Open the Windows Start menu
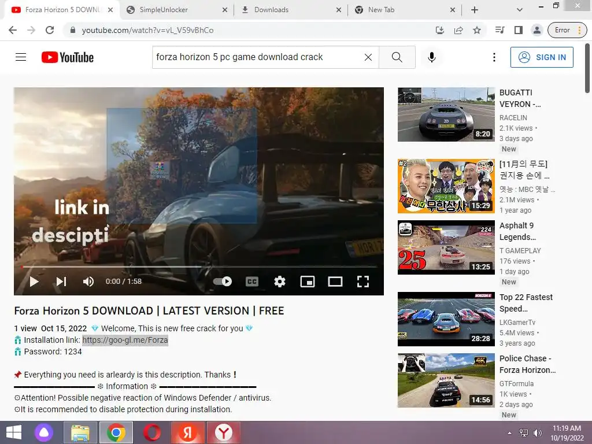Viewport: 592px width, 444px height. (14, 432)
